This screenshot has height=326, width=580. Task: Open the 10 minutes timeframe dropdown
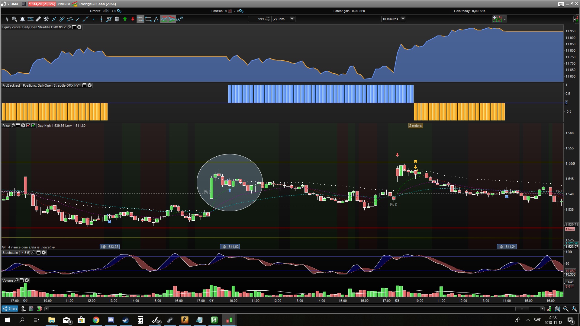403,19
